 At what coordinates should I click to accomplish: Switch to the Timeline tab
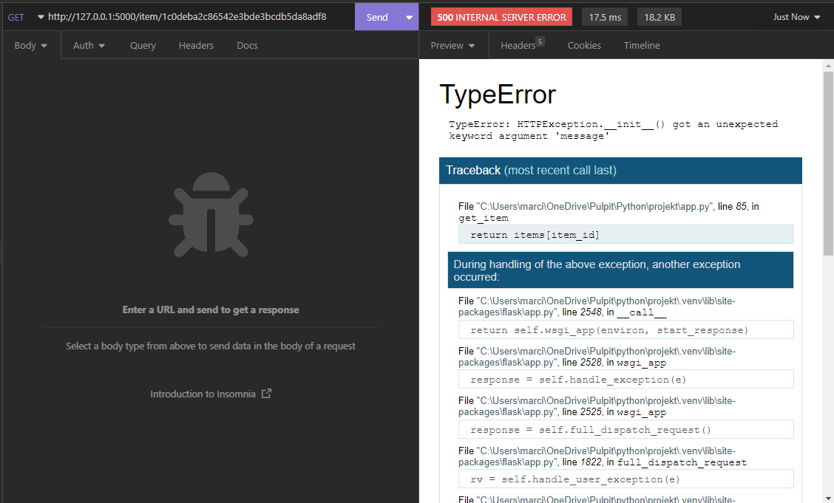[642, 45]
